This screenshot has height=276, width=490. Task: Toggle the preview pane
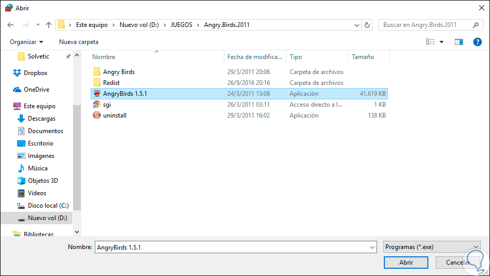459,42
